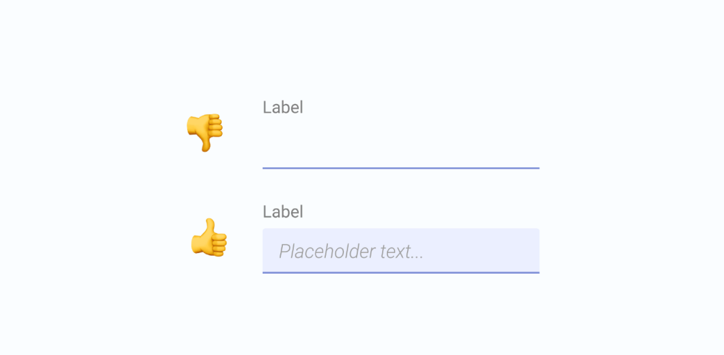Image resolution: width=724 pixels, height=355 pixels.
Task: Click the thumbs down emoji
Action: 204,132
